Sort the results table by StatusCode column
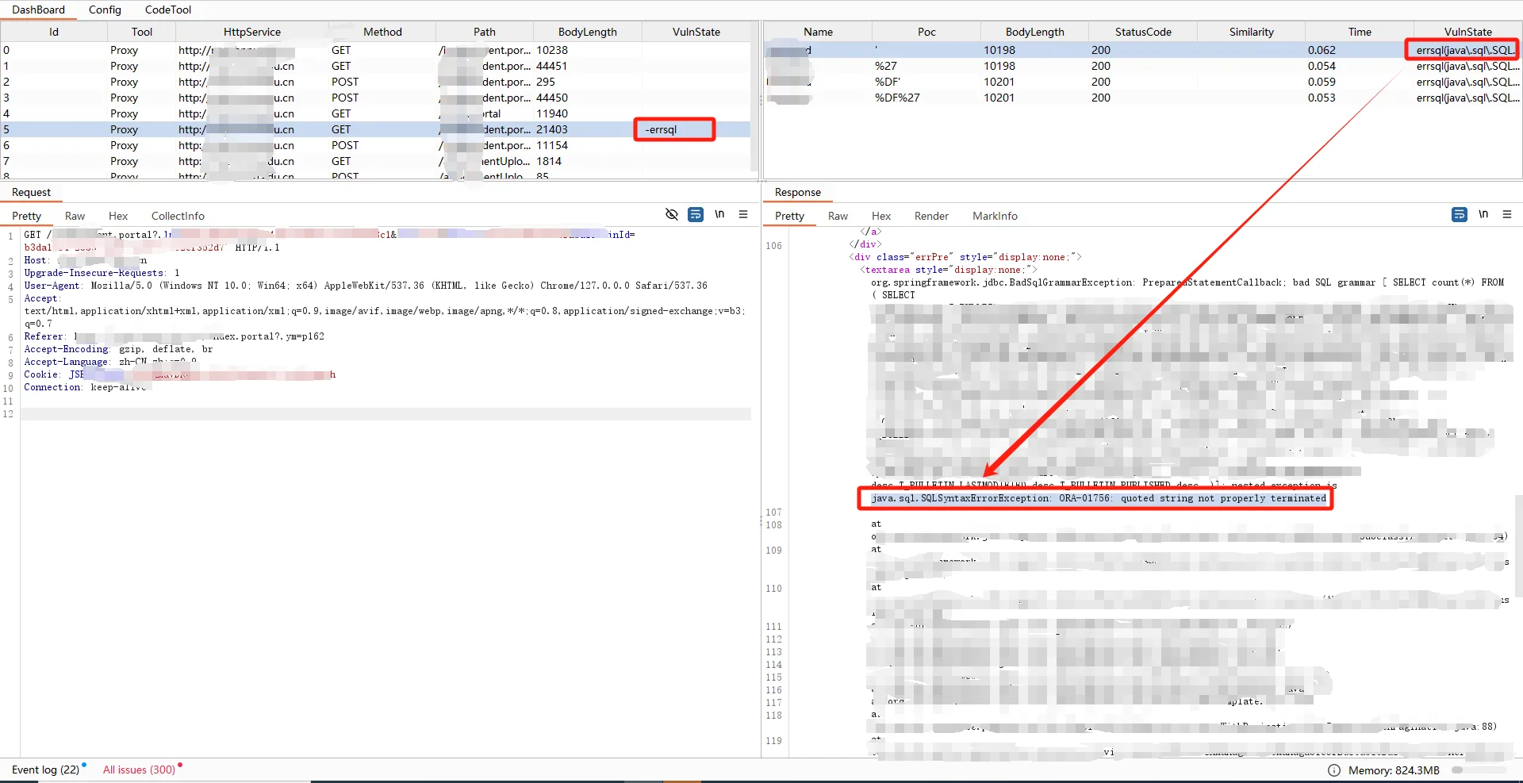The width and height of the screenshot is (1523, 783). click(x=1143, y=32)
